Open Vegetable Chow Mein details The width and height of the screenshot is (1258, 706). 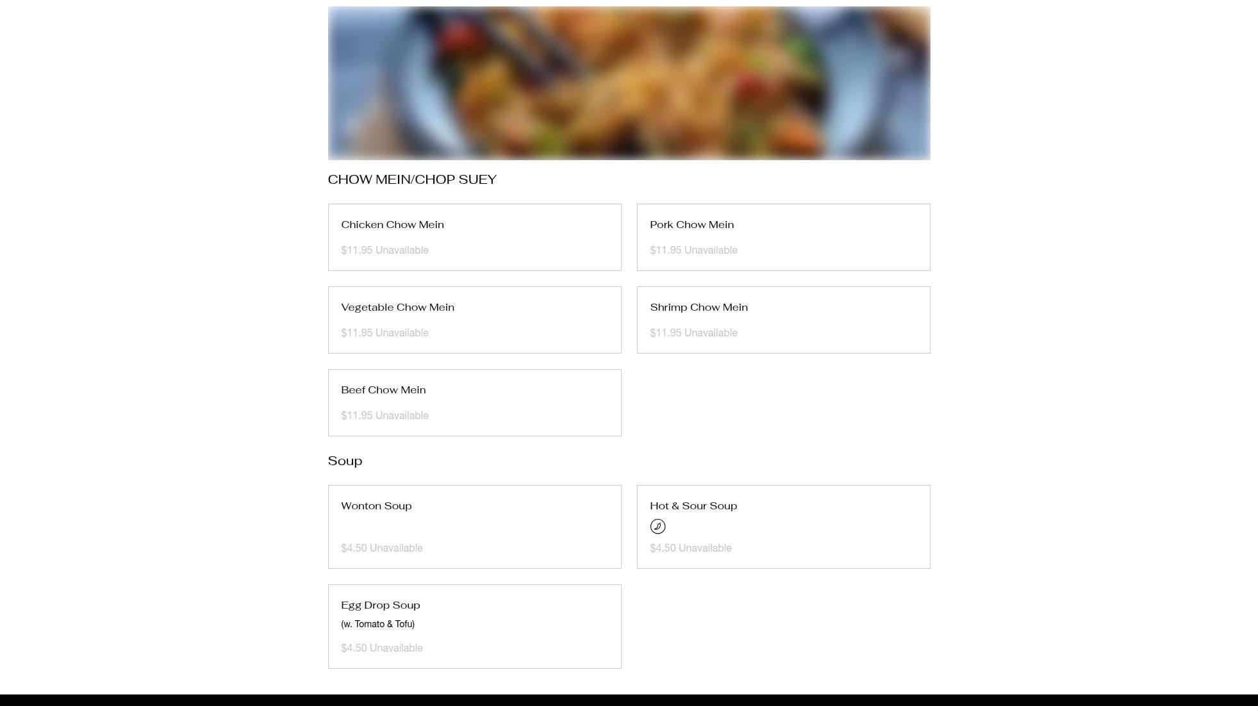tap(474, 320)
